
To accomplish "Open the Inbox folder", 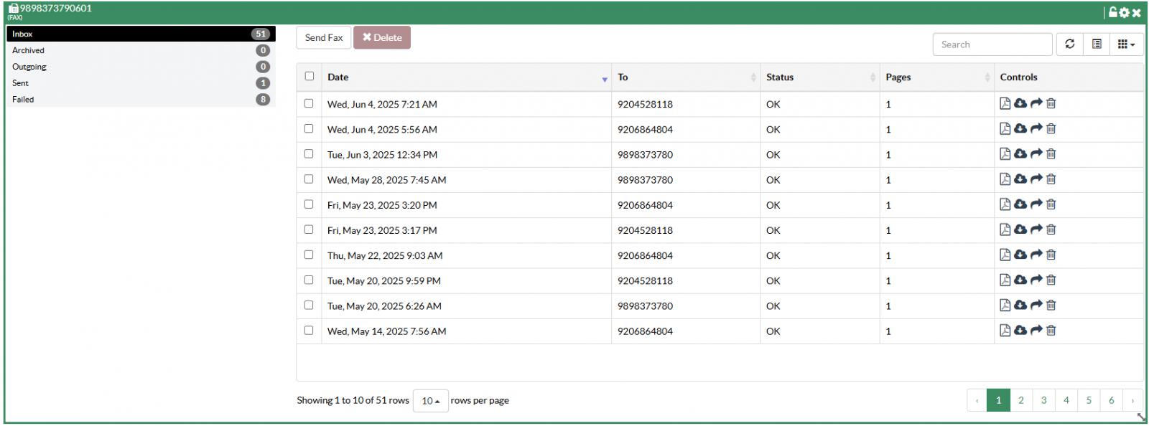I will (x=141, y=34).
